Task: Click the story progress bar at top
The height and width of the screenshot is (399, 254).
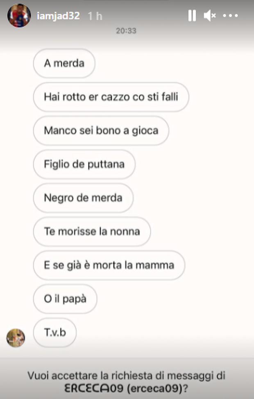Action: point(127,1)
